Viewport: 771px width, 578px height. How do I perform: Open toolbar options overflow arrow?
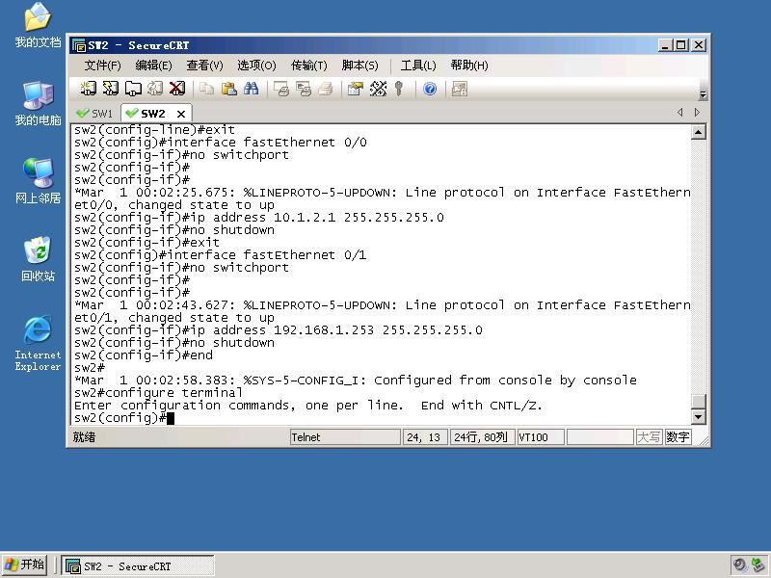click(x=703, y=94)
